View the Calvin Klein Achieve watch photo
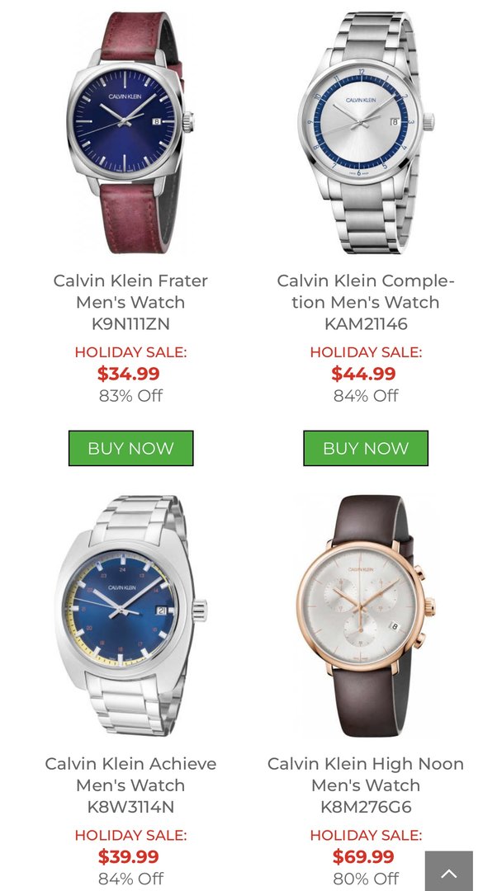The height and width of the screenshot is (891, 497). (130, 616)
